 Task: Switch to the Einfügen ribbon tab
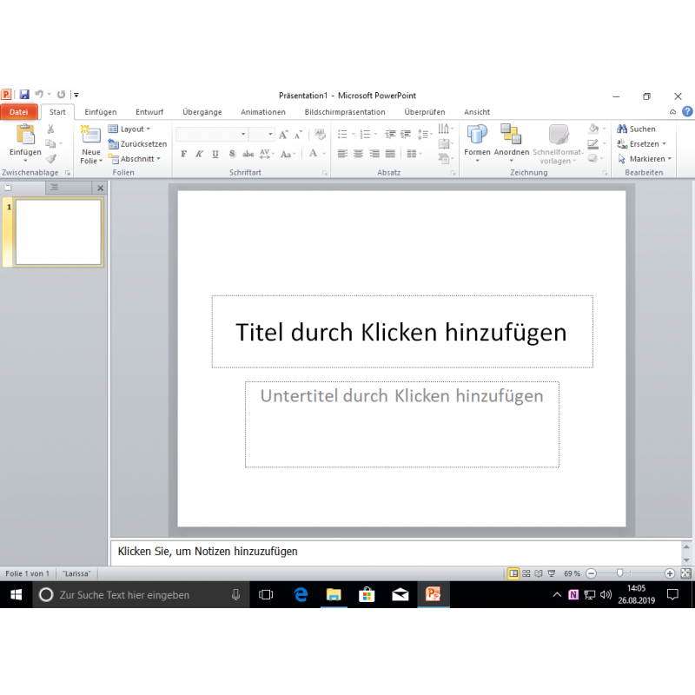101,112
